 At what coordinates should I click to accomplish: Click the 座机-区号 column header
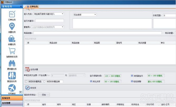168,104
